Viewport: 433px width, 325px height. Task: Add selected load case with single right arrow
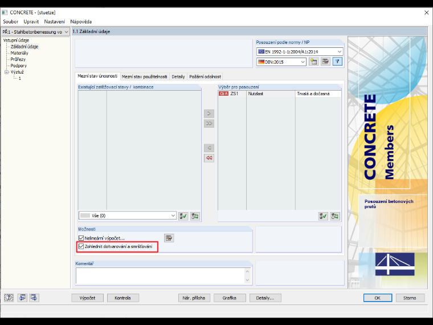pos(209,113)
